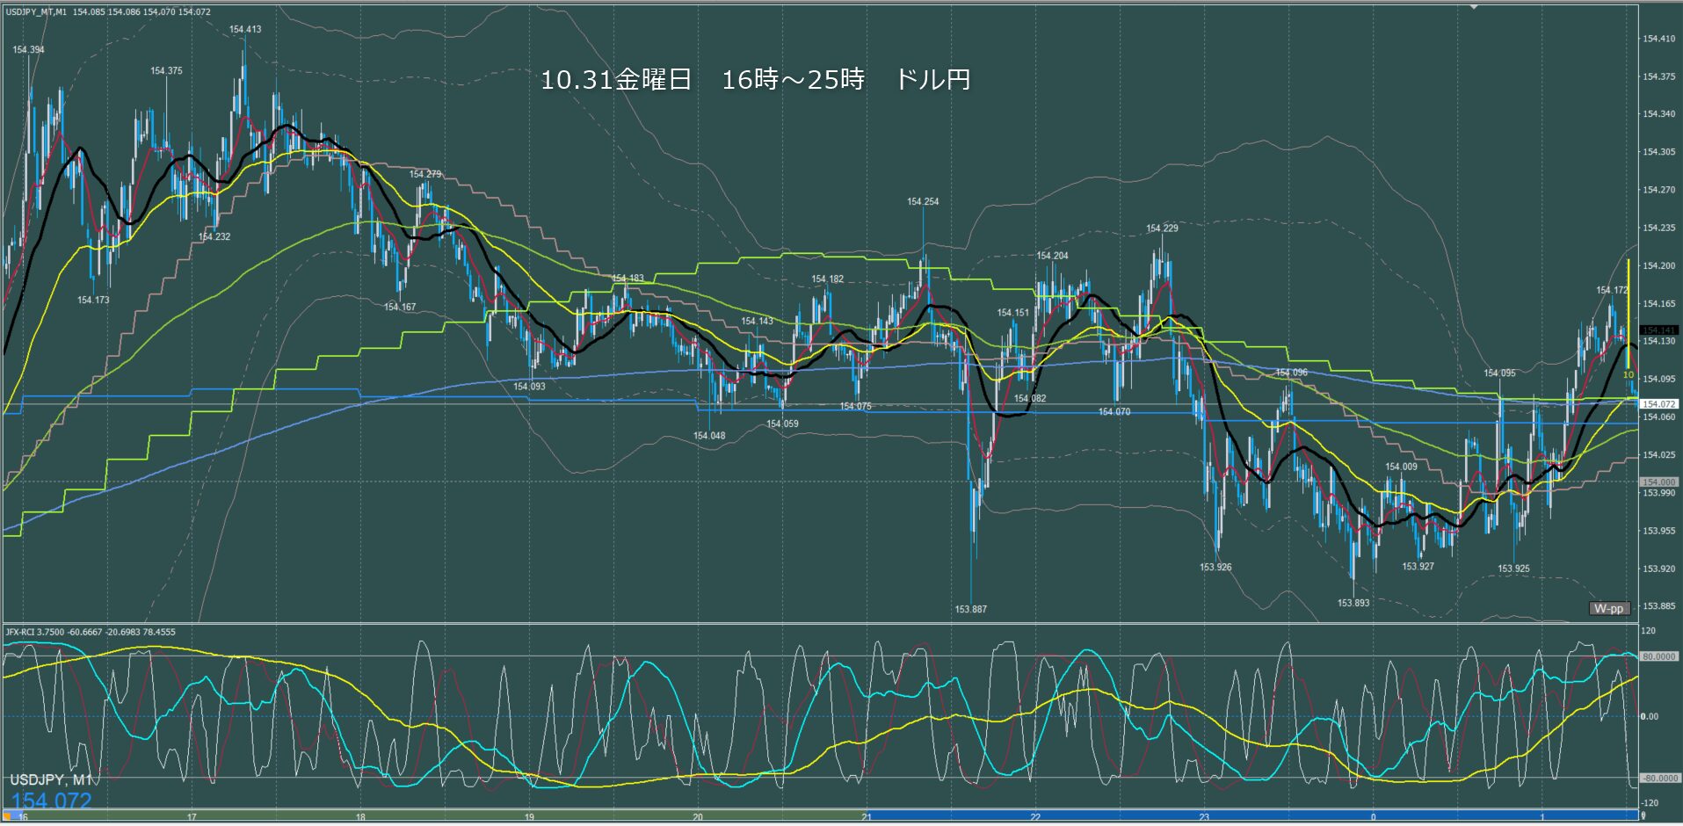This screenshot has height=826, width=1683.
Task: Click hour 0 on the time axis
Action: point(1374,817)
